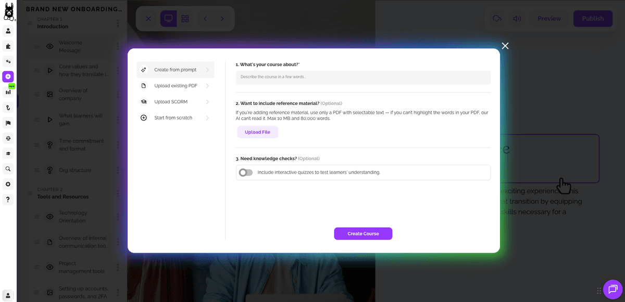Open settings via the gear icon in sidebar
Screen dimensions: 625x302
click(x=8, y=184)
